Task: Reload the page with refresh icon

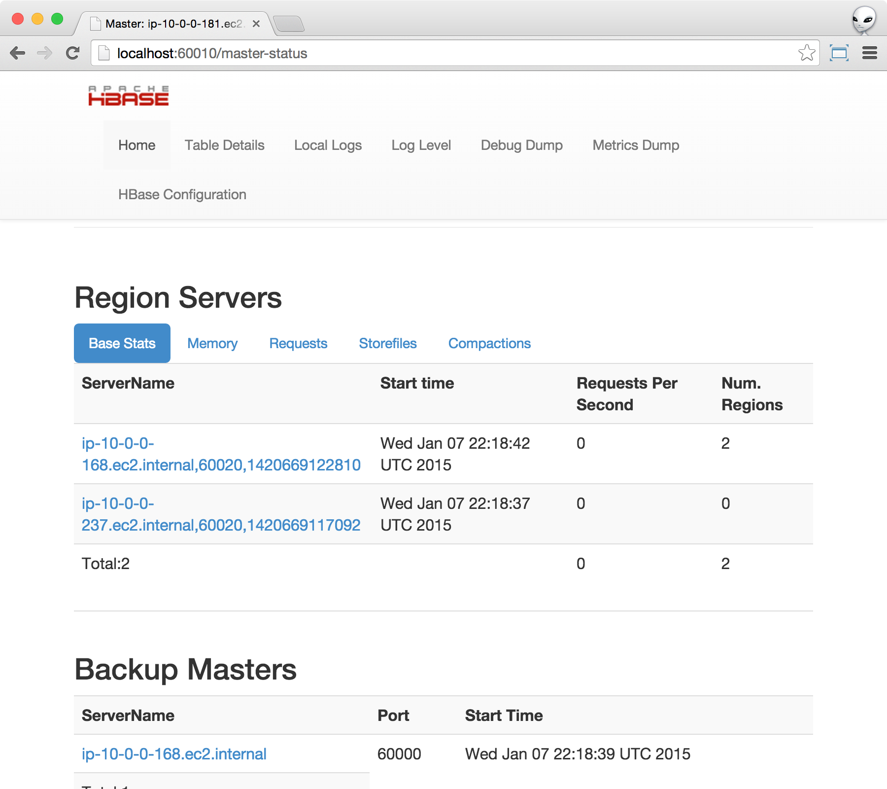Action: 73,53
